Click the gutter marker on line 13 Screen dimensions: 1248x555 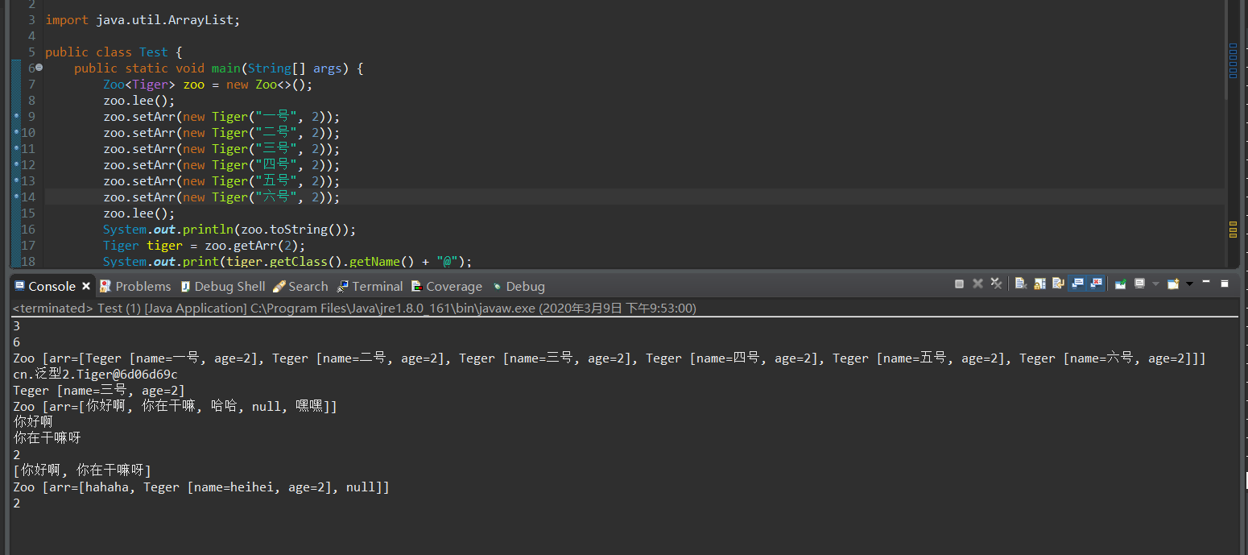pos(16,180)
